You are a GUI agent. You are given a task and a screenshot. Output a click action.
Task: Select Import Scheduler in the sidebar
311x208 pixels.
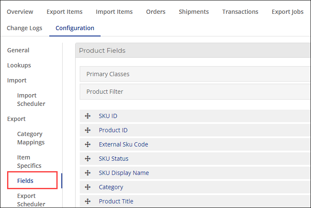point(31,100)
